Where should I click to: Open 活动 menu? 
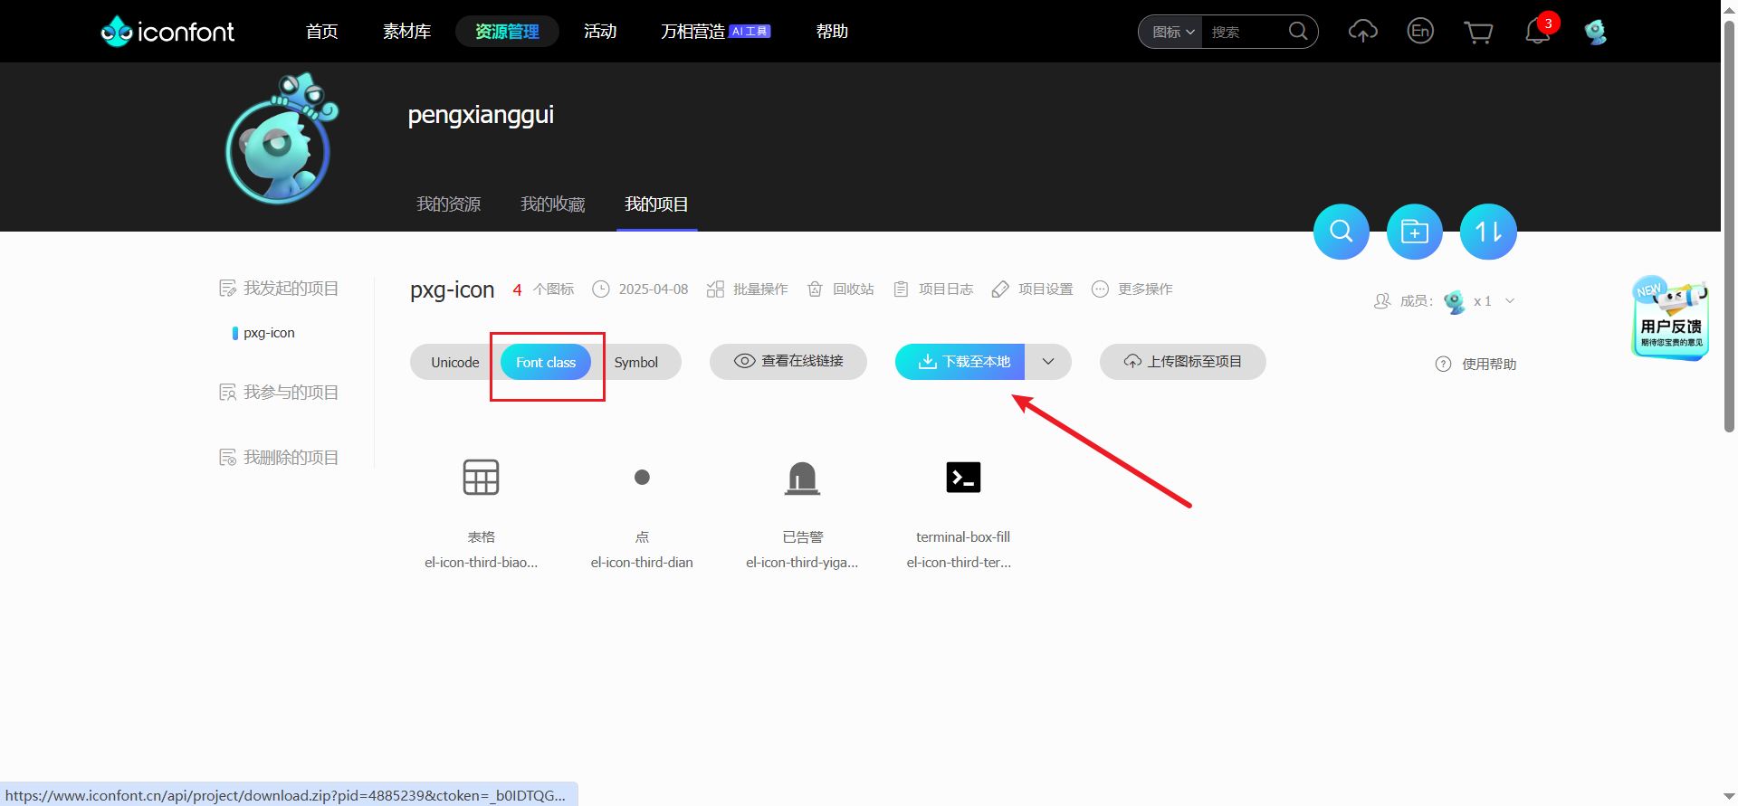(600, 32)
